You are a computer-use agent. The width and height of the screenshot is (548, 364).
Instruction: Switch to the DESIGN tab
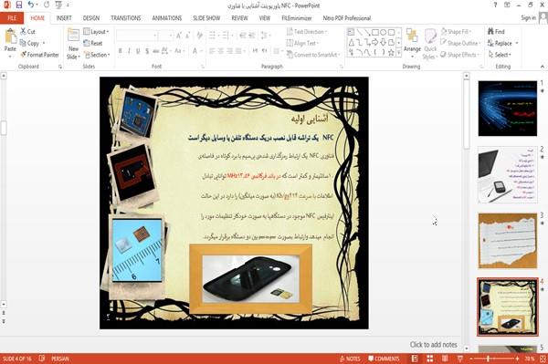tap(90, 18)
